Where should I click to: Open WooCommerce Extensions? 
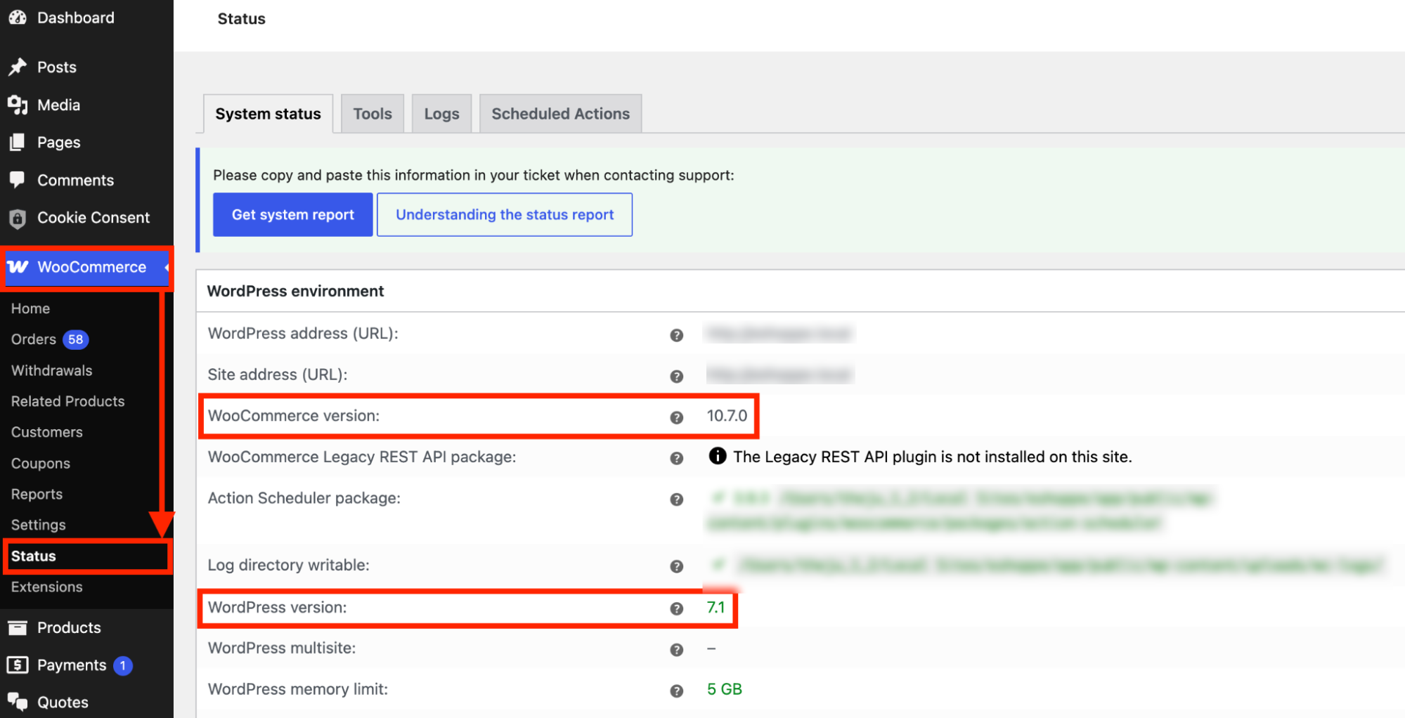click(46, 587)
